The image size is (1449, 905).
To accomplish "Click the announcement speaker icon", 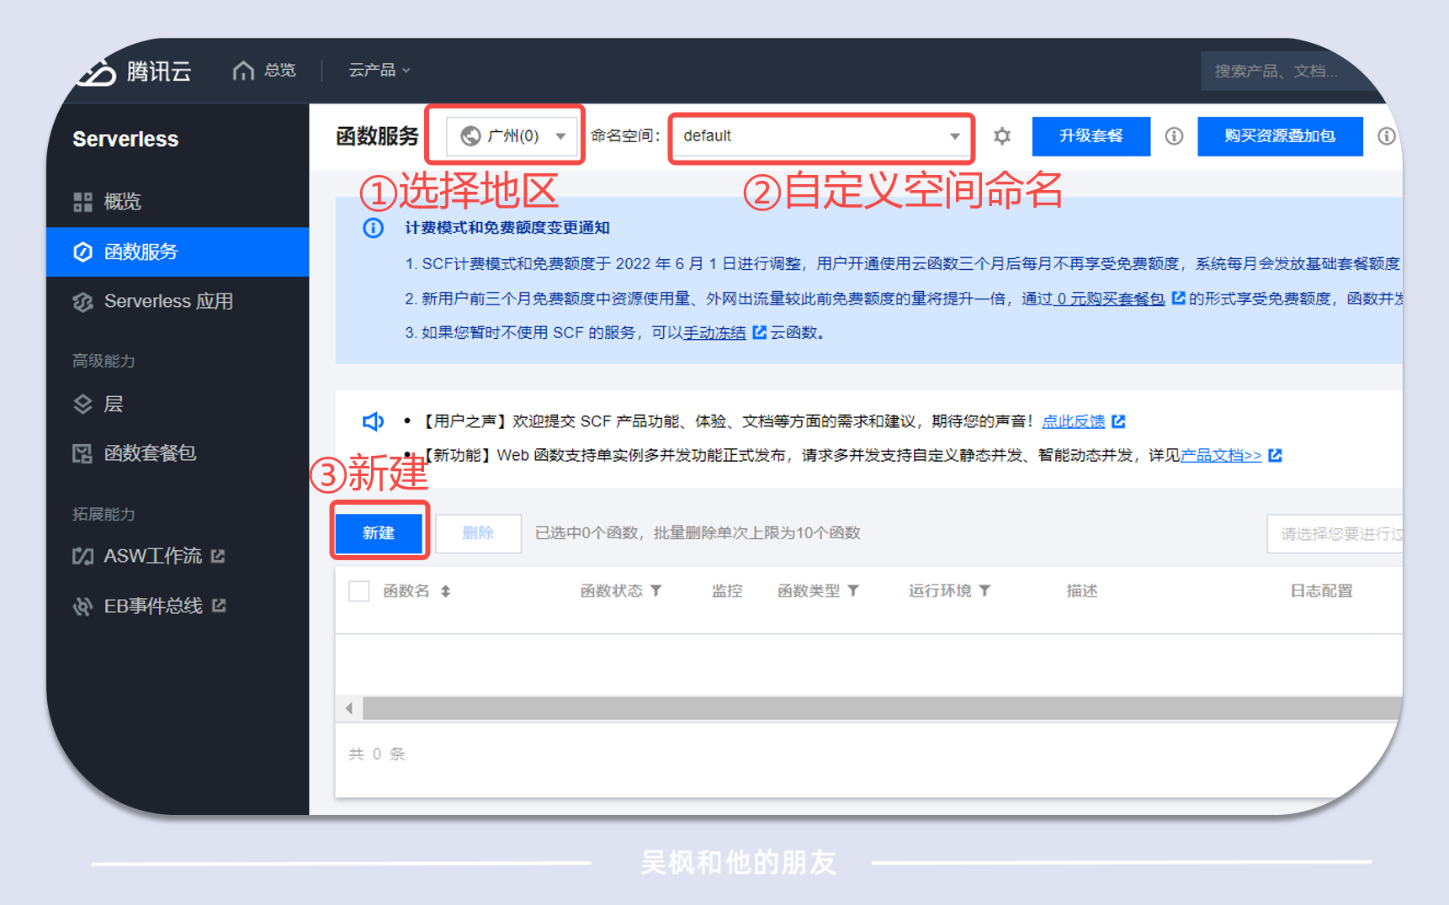I will coord(373,421).
